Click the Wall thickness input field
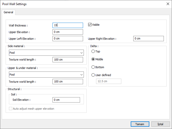Viewport: 172px width, 129px height. 68,25
